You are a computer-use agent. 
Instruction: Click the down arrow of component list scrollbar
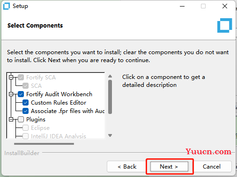click(110, 135)
